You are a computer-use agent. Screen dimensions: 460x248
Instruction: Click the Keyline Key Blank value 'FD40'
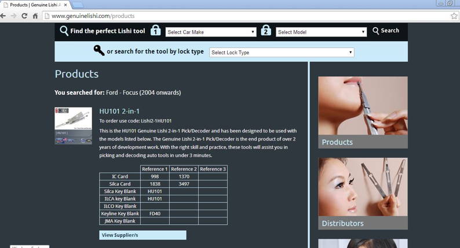(x=155, y=213)
